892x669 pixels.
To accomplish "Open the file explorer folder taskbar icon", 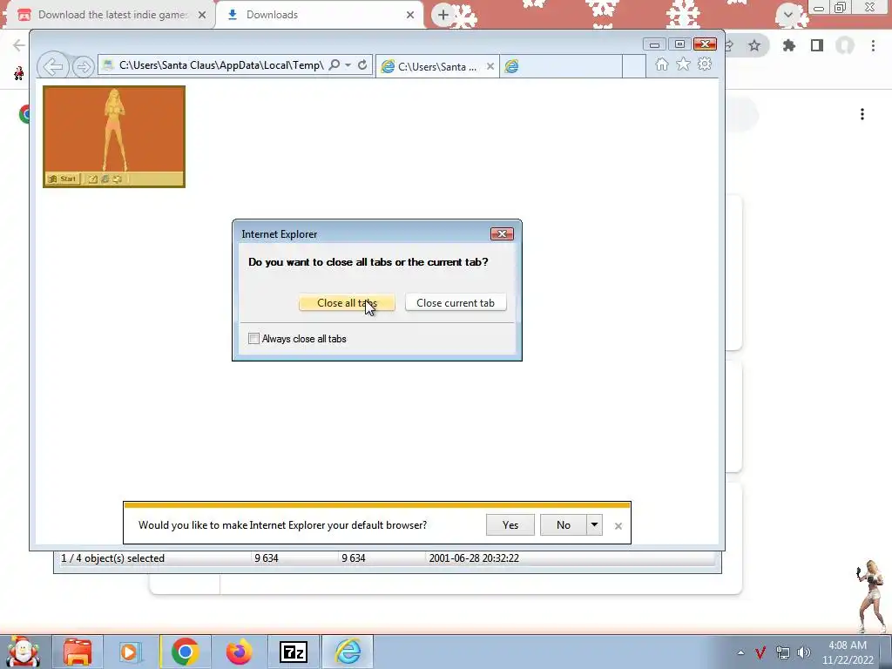I will click(x=78, y=652).
